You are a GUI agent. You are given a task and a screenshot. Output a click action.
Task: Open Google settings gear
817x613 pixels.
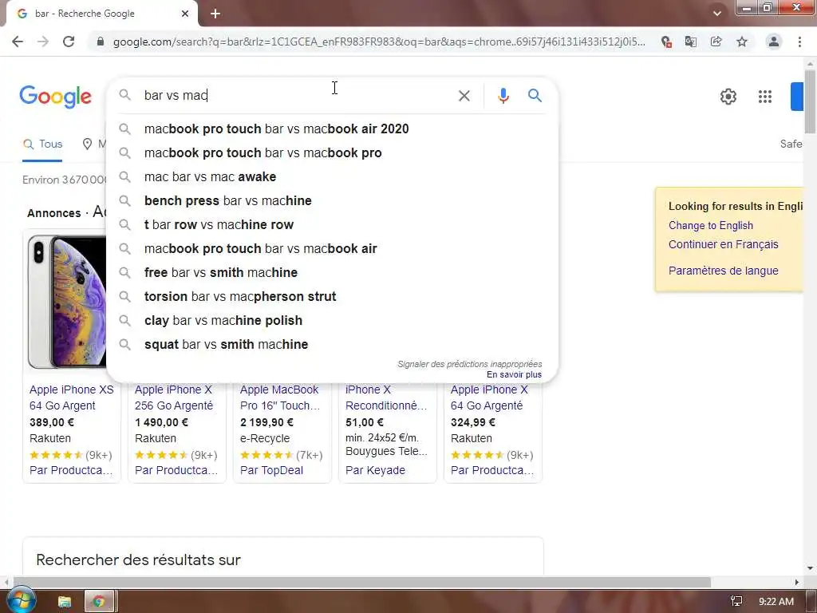pyautogui.click(x=728, y=97)
